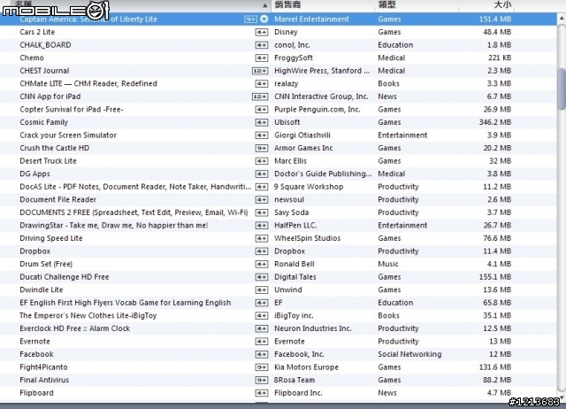Click the Social Networking category cell
This screenshot has width=566, height=409.
tap(409, 354)
